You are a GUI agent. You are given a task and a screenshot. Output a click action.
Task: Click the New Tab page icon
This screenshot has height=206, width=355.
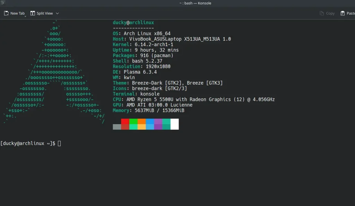tap(6, 14)
